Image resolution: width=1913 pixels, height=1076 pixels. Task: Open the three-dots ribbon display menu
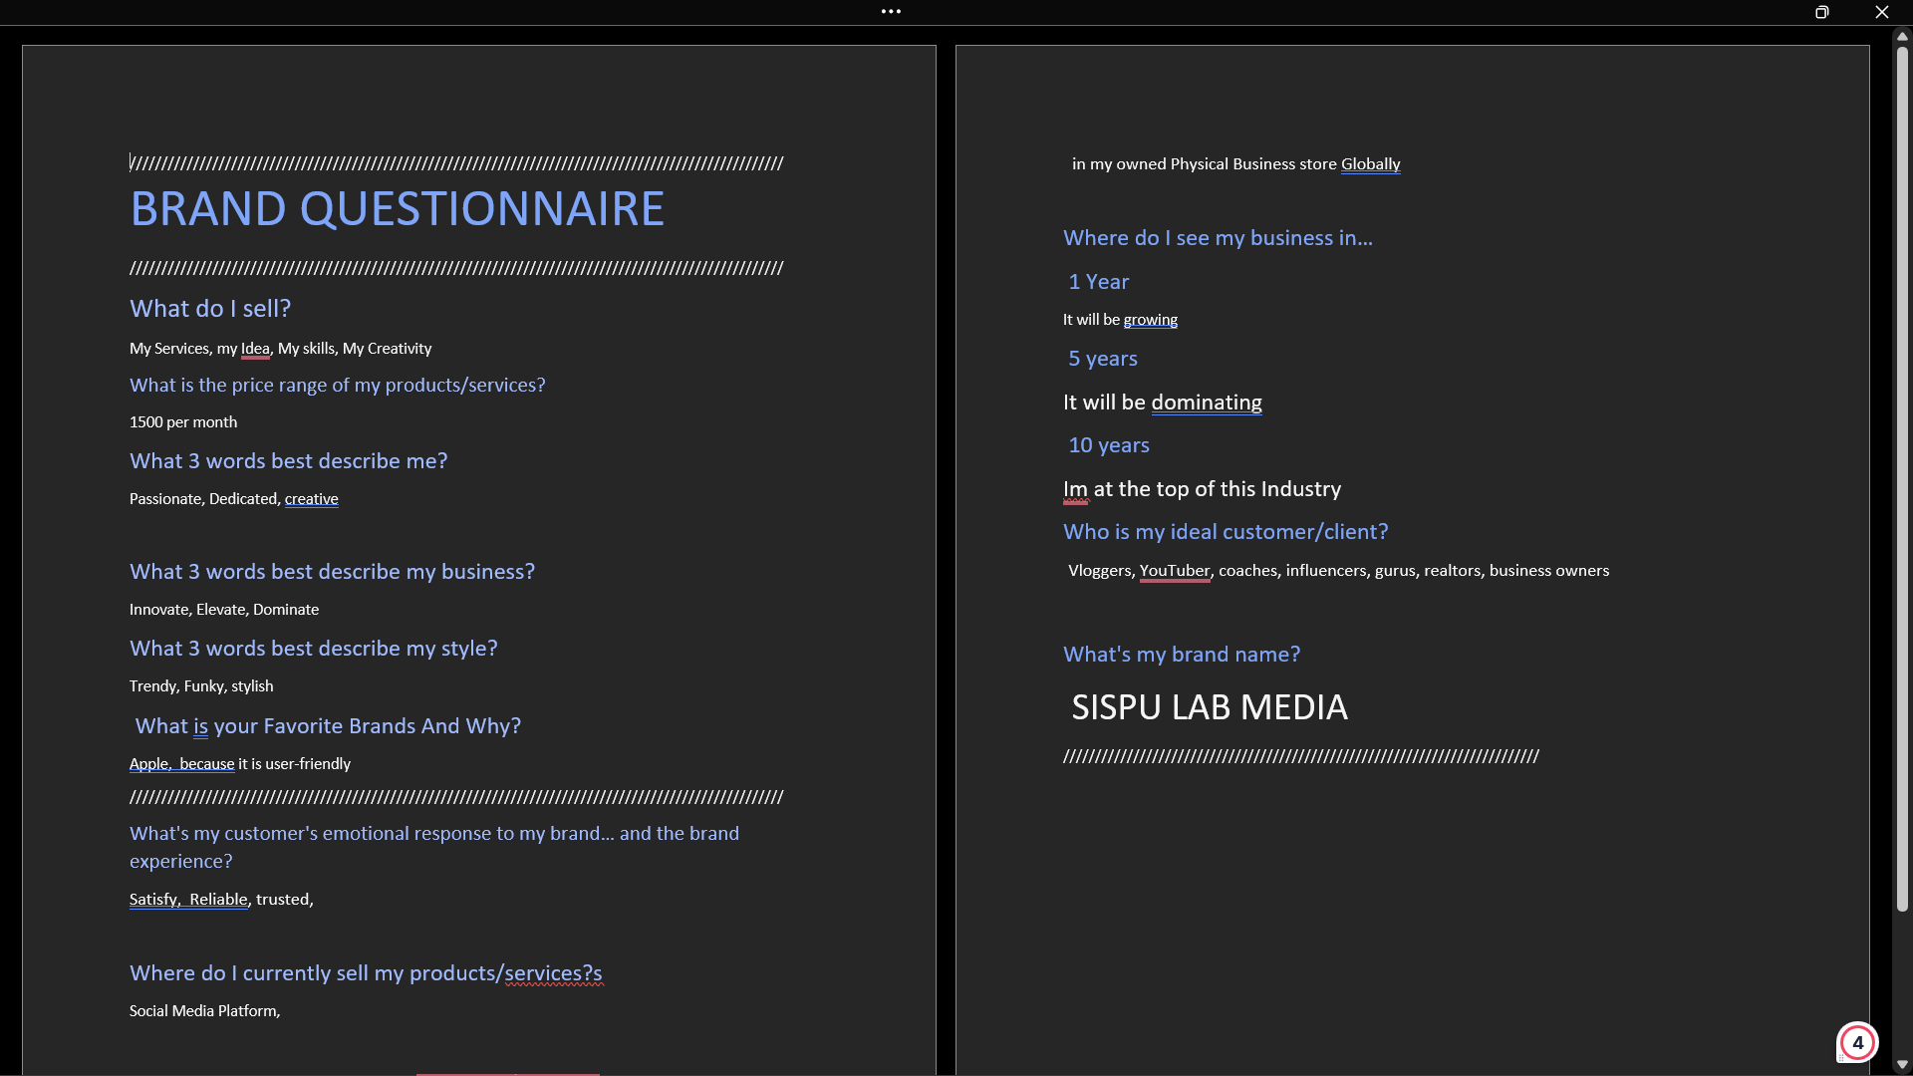[x=891, y=12]
